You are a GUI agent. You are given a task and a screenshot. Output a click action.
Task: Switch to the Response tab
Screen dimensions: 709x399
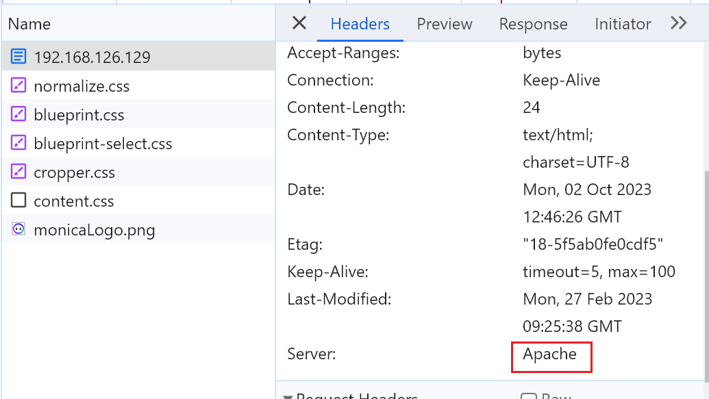533,24
